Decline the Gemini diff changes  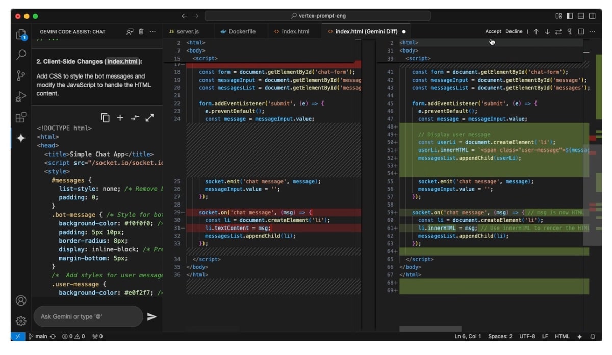514,31
